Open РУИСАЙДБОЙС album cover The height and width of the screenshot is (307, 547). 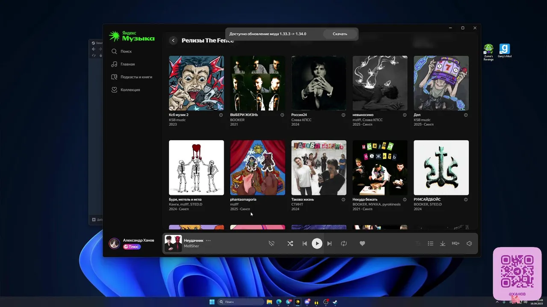click(x=441, y=168)
